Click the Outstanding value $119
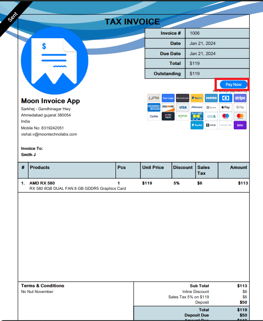This screenshot has height=321, width=263. coord(195,73)
